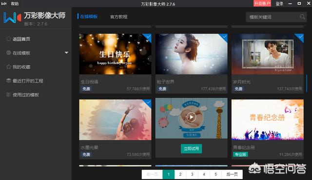Open the 生日快乐 template thumbnail
This screenshot has height=180, width=312.
point(115,54)
